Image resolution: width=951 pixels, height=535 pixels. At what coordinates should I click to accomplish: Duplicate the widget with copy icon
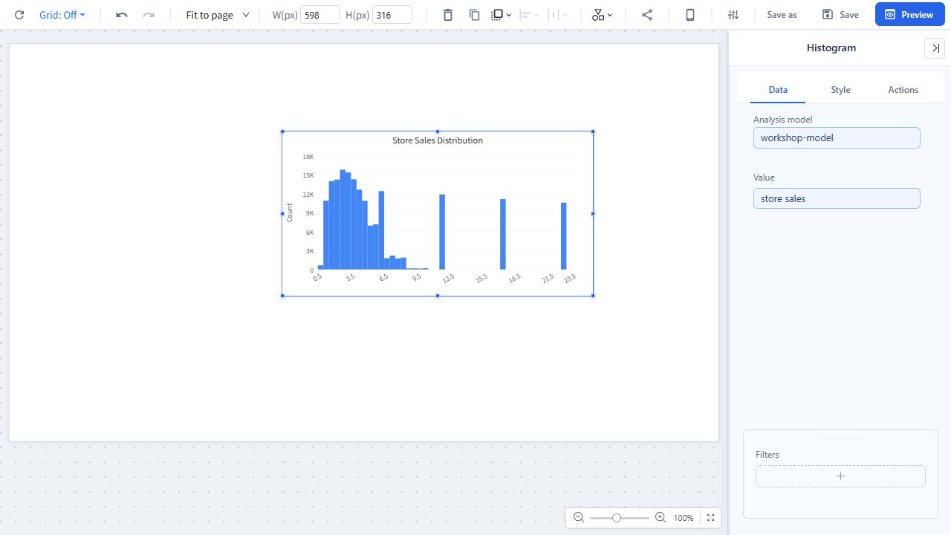[x=474, y=15]
